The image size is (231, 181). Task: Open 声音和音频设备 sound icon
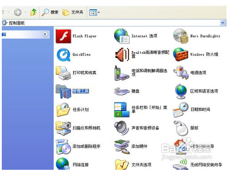pyautogui.click(x=122, y=128)
